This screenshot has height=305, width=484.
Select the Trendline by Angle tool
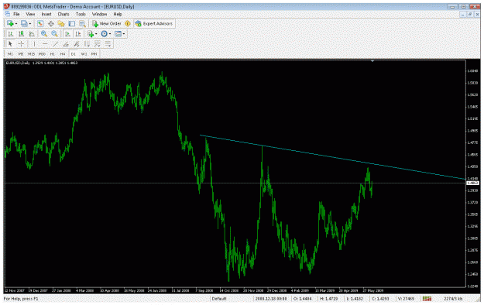[66, 44]
